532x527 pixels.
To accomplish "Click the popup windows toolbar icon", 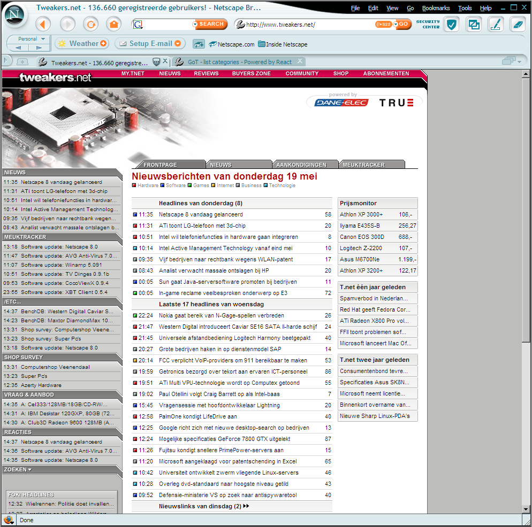I will click(474, 25).
